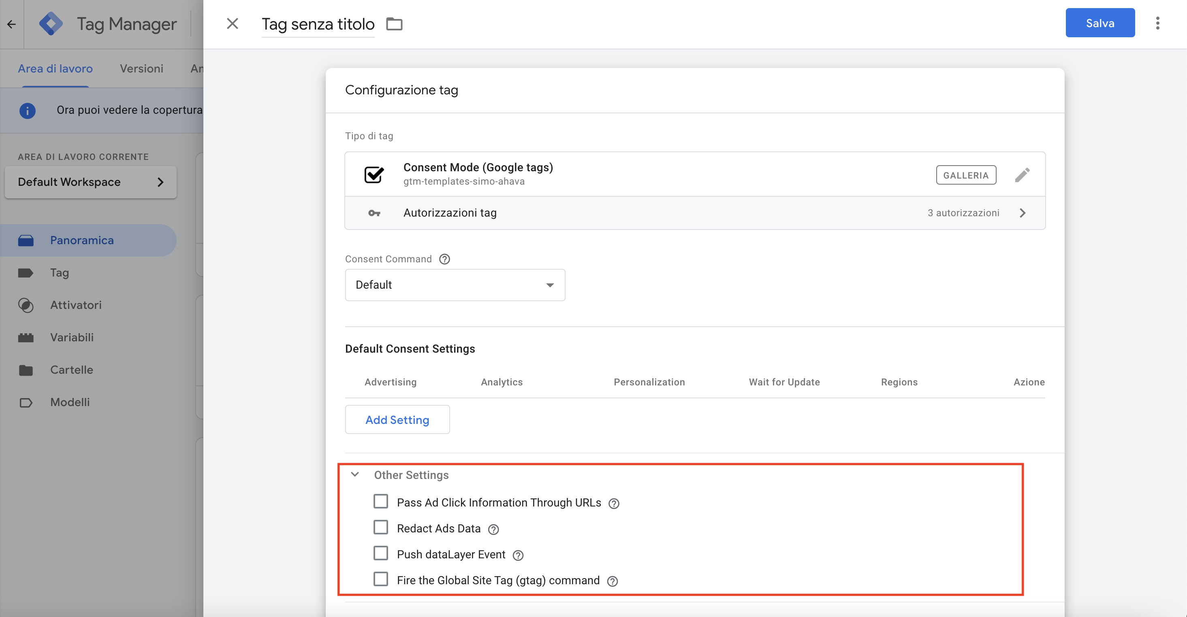Click the Add Setting button
The height and width of the screenshot is (617, 1187).
[x=397, y=419]
